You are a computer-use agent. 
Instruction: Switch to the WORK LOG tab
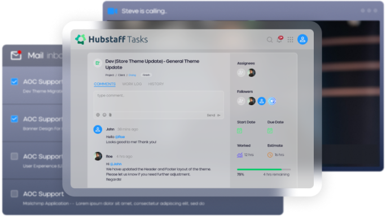click(132, 84)
